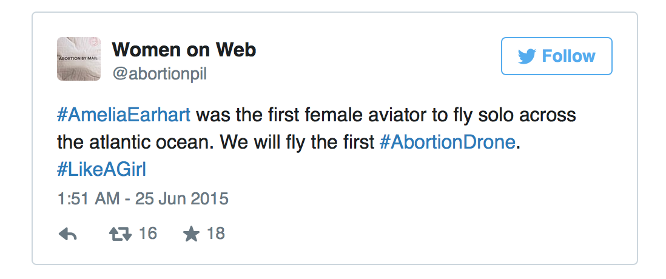Follow the Women on Web account
Screen dimensions: 666x279
[556, 56]
